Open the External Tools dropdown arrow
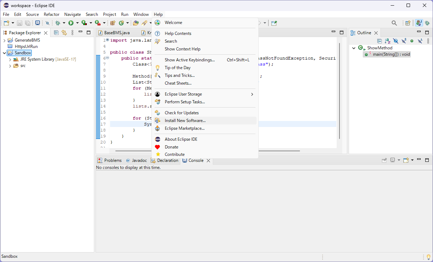Viewport: 433px width, 262px height. pos(104,23)
